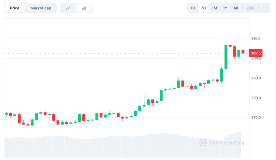
Task: Click the 290.0 price axis label
Action: [x=256, y=78]
